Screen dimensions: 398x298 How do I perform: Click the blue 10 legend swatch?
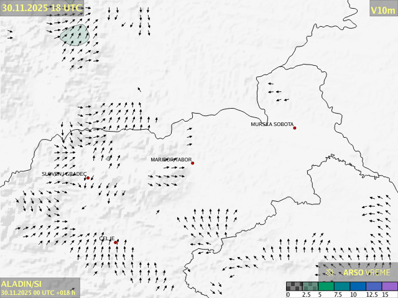tap(358, 286)
